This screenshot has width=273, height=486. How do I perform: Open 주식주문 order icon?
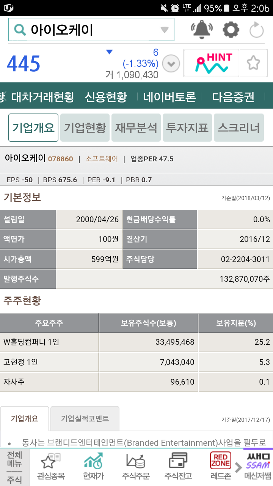coord(136,466)
